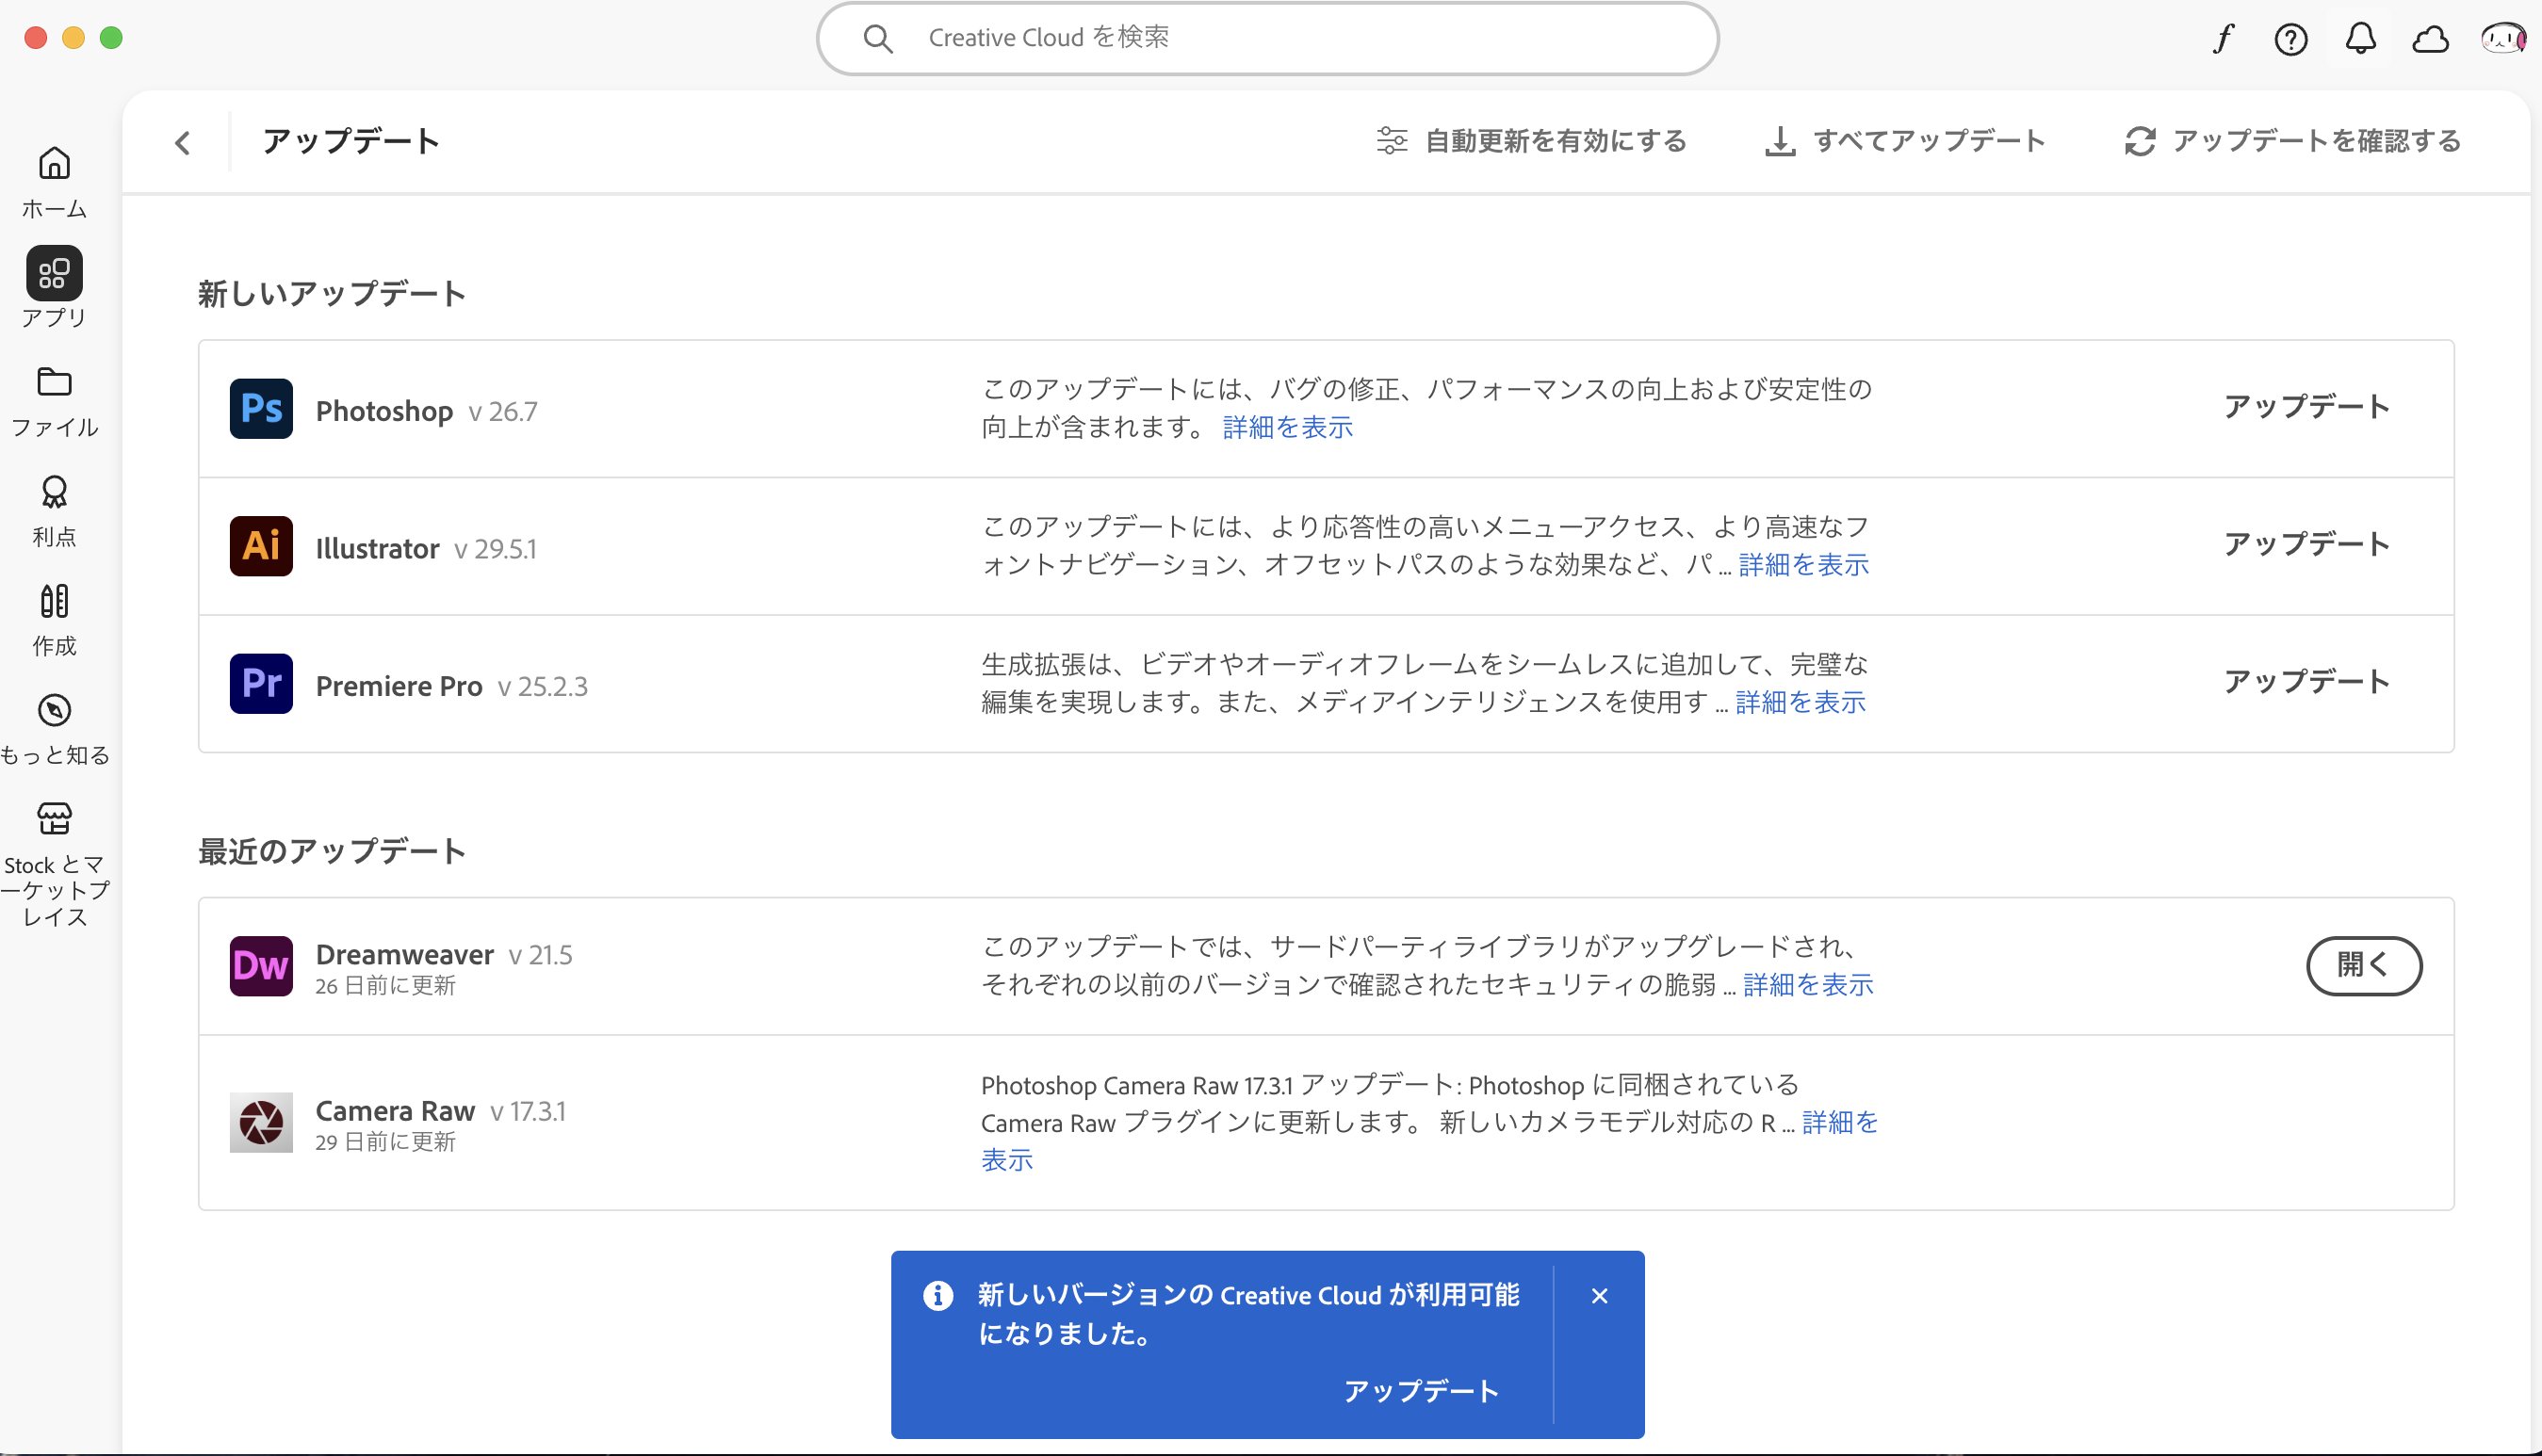Open the help question mark icon
The height and width of the screenshot is (1456, 2542).
click(2290, 39)
